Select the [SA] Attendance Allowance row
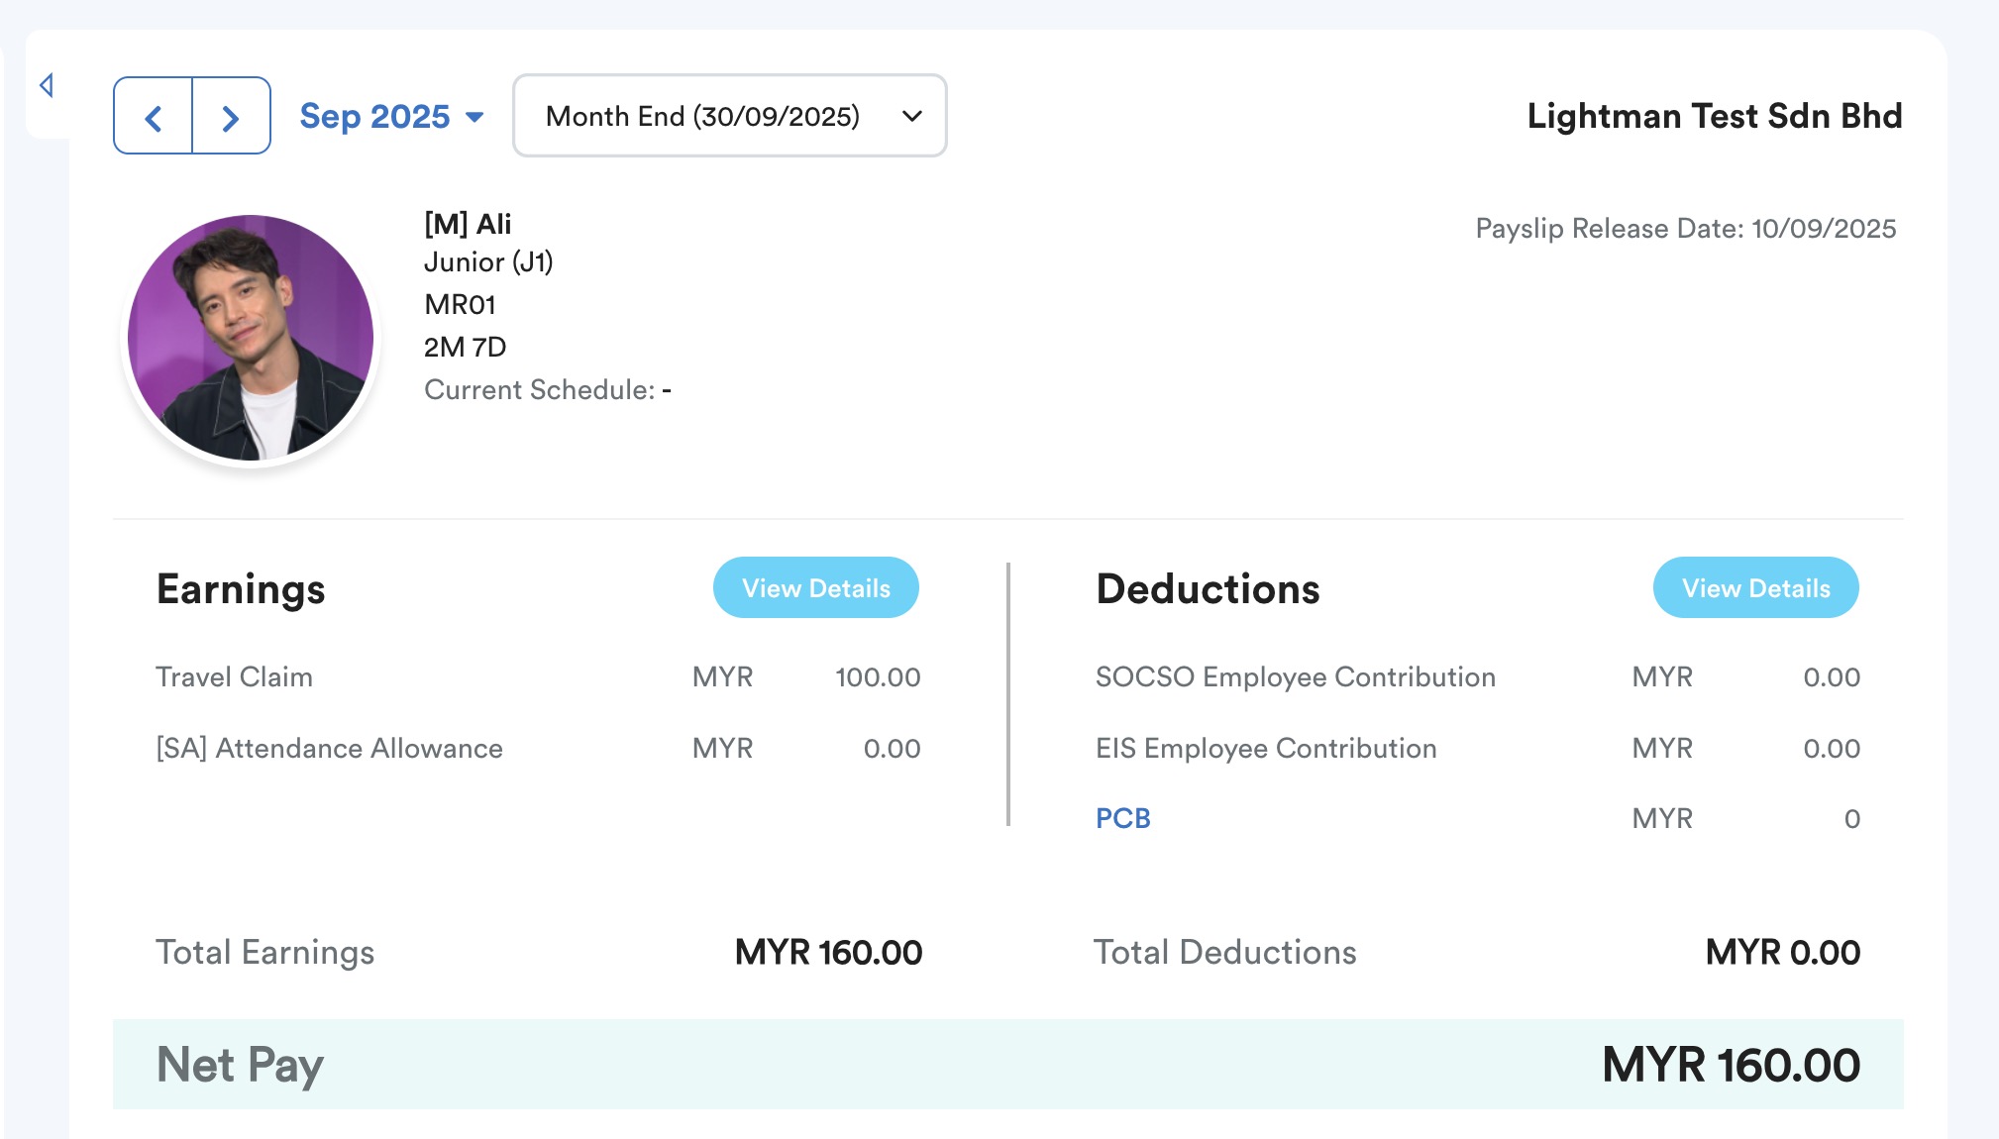Screen dimensions: 1999x1139 pyautogui.click(x=329, y=748)
